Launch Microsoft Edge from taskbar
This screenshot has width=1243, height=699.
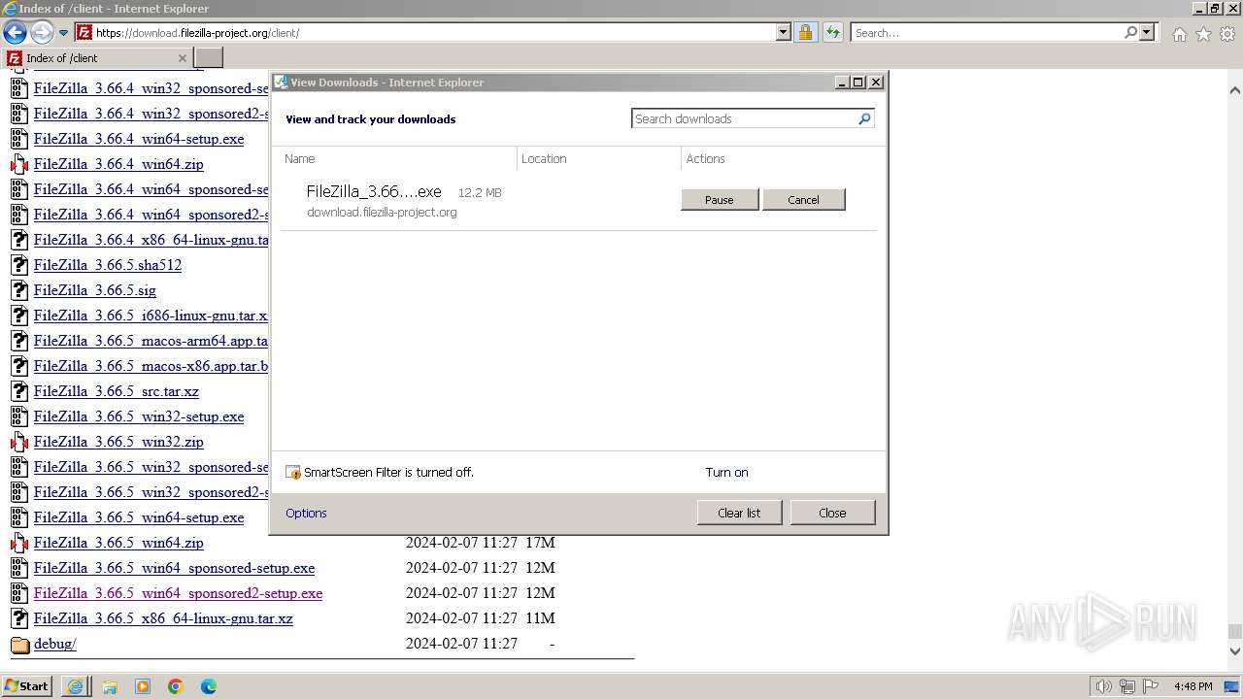coord(209,686)
